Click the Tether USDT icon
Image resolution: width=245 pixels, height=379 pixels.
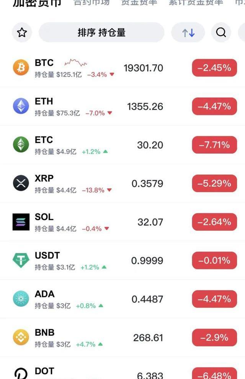click(x=21, y=261)
